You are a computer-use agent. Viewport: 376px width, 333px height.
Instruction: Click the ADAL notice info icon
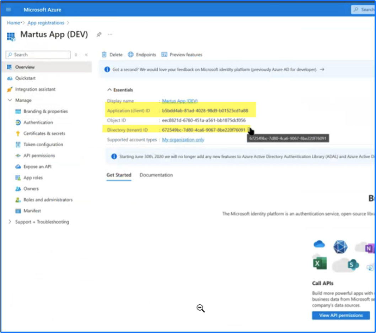click(114, 157)
